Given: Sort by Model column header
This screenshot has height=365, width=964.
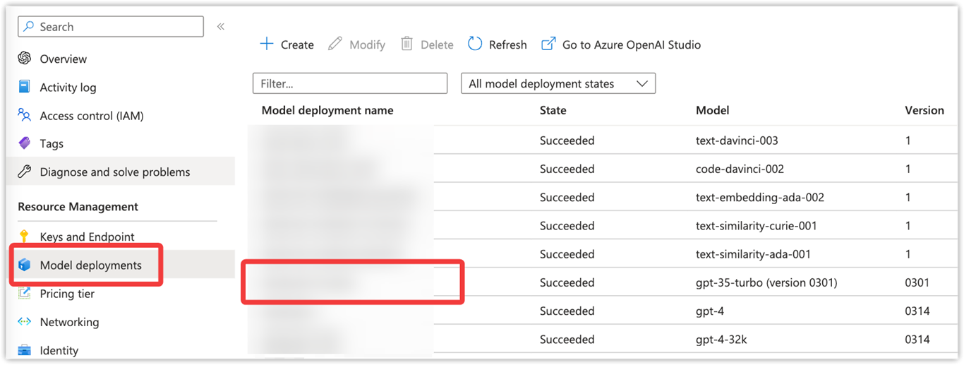Looking at the screenshot, I should [713, 110].
